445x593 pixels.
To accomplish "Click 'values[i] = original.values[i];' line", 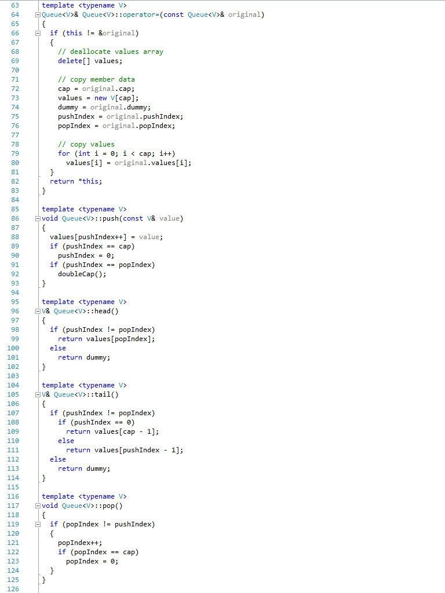I will coord(129,163).
